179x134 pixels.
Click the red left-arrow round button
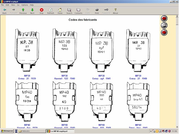pos(164,18)
